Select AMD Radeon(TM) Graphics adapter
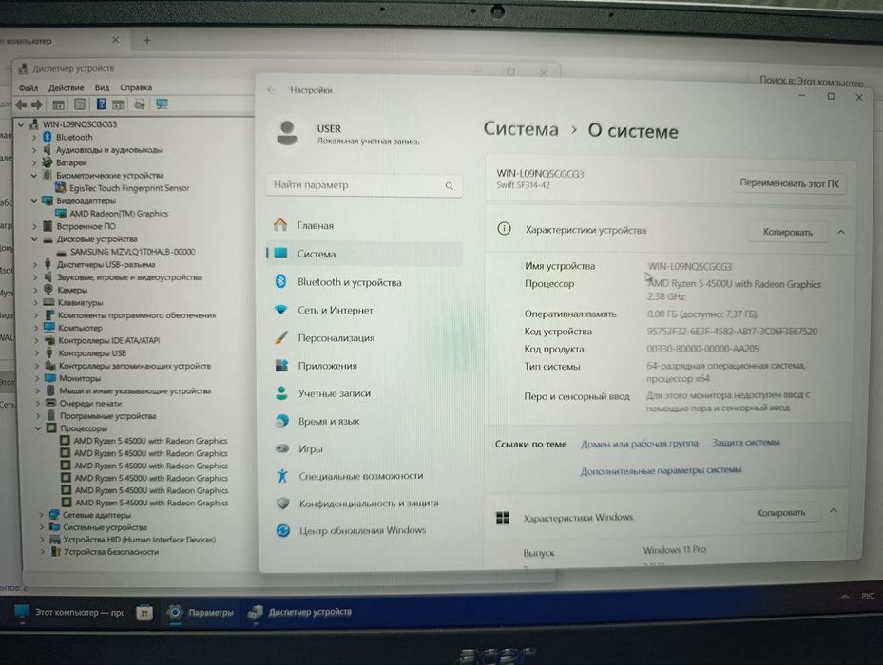The image size is (883, 665). (118, 214)
